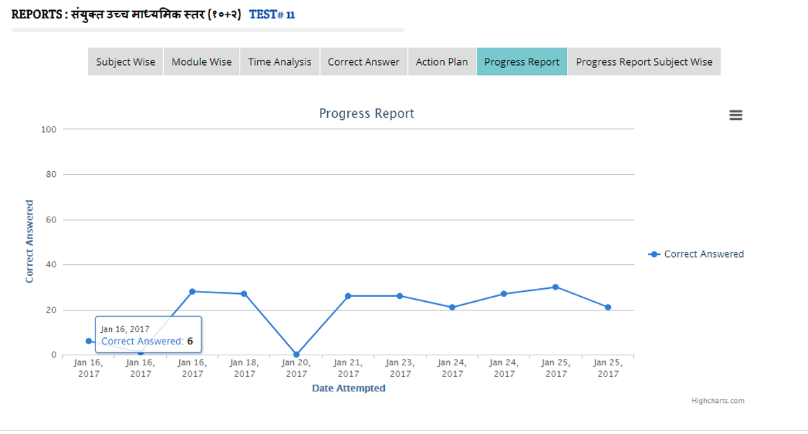This screenshot has width=808, height=434.
Task: Click the data point above Jan 18, 2017
Action: (x=244, y=294)
